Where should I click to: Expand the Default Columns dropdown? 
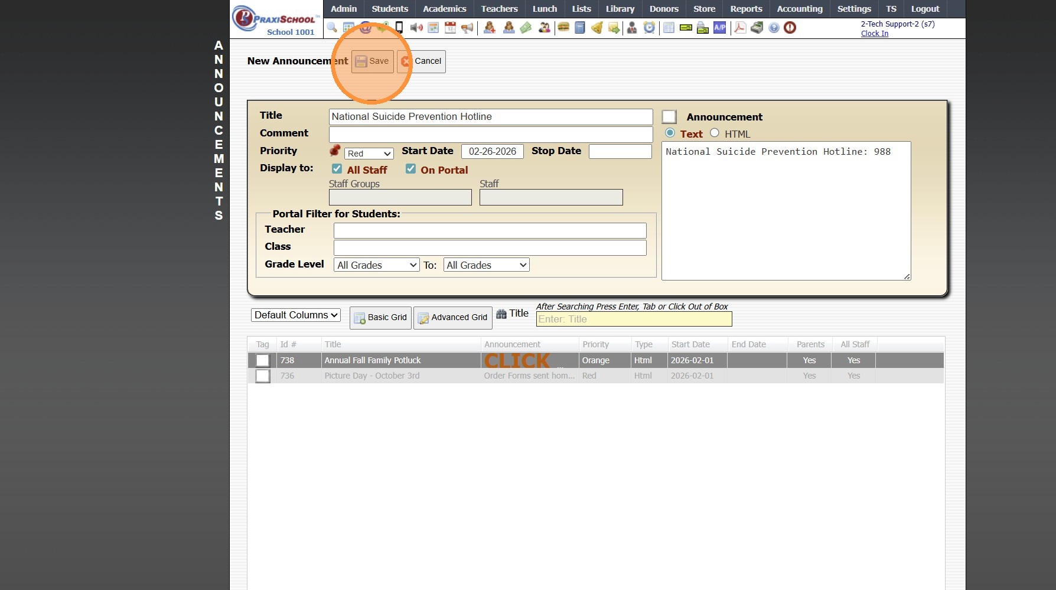pos(296,315)
